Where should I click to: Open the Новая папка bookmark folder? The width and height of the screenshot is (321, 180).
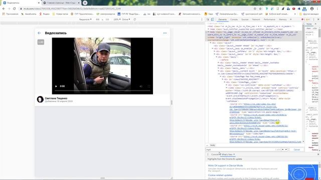60,14
